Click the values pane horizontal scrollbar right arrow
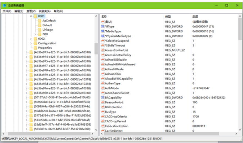The image size is (243, 143). click(x=237, y=134)
